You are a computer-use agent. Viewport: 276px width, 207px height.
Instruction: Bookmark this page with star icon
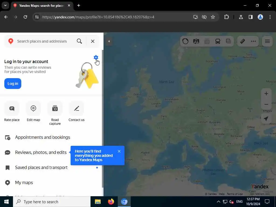tap(213, 17)
